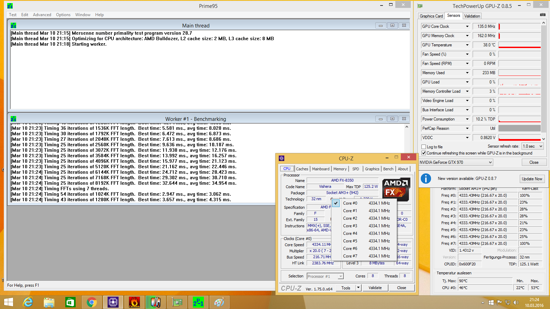The height and width of the screenshot is (309, 550).
Task: Open the Prime95 Options menu
Action: (63, 15)
